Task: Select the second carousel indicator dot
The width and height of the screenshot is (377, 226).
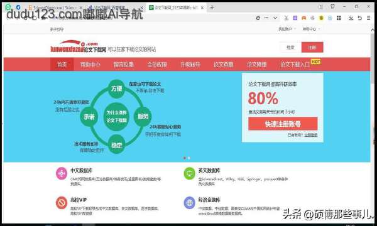Action: coord(189,158)
